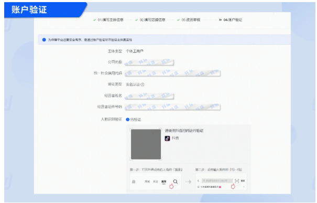Click the live icon in step-one illustration
Screen dimensions: 317x203
tap(134, 181)
